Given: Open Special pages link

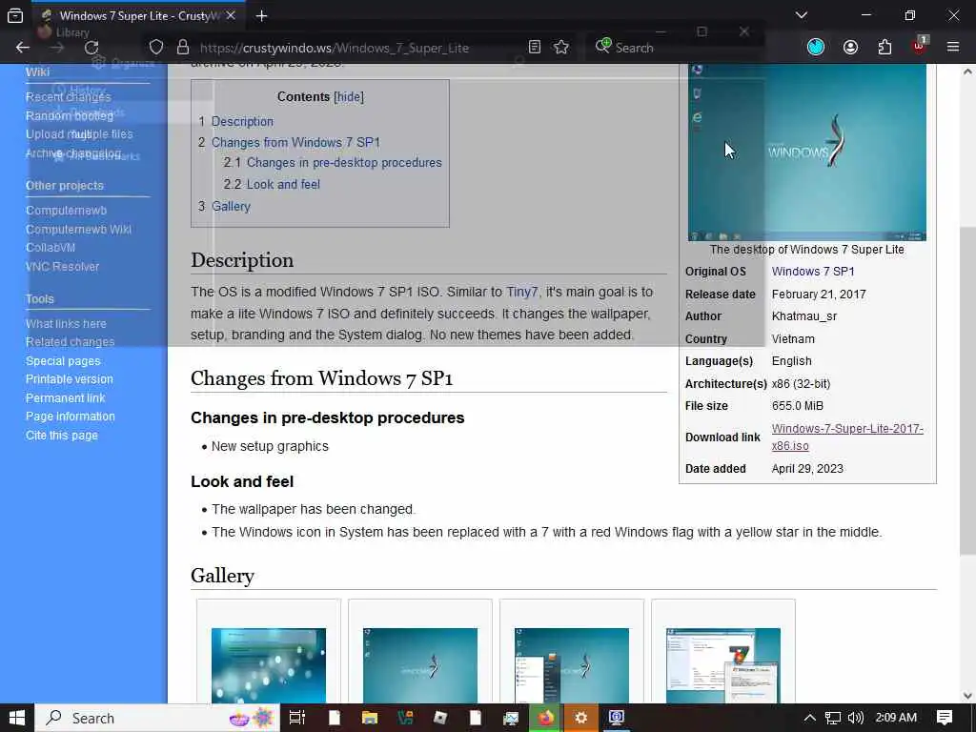Looking at the screenshot, I should coord(63,361).
